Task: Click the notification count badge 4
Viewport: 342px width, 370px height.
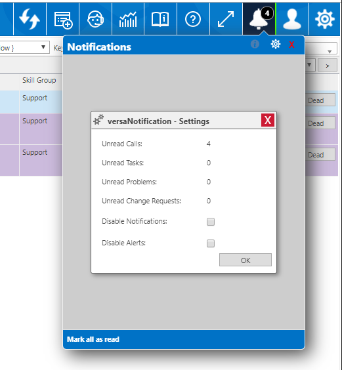Action: click(x=267, y=13)
